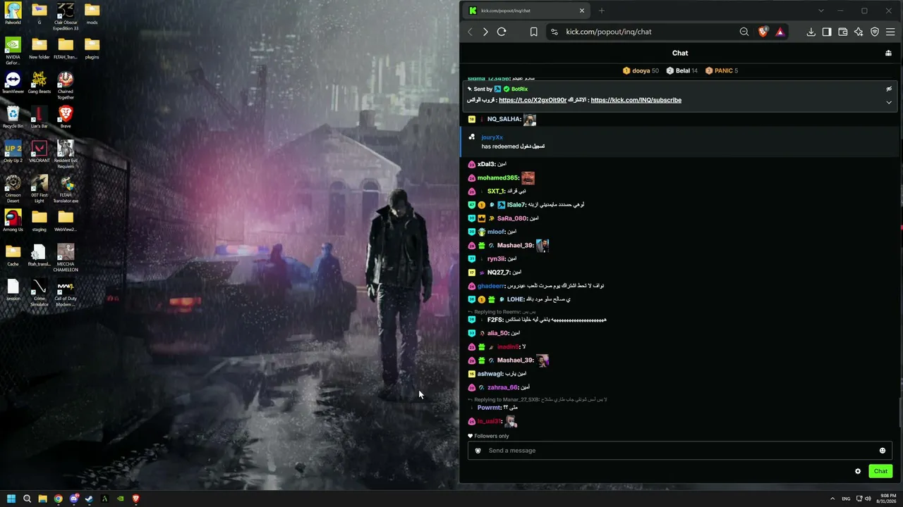Select the Resident Evil Requiem shortcut
The height and width of the screenshot is (507, 903).
[x=66, y=154]
